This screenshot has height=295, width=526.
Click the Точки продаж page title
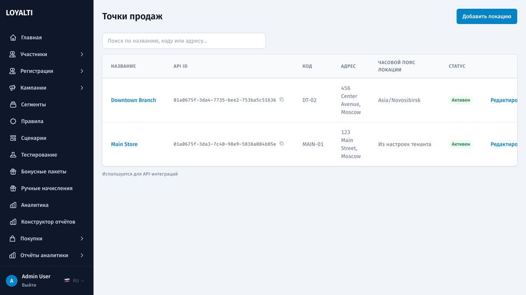132,16
